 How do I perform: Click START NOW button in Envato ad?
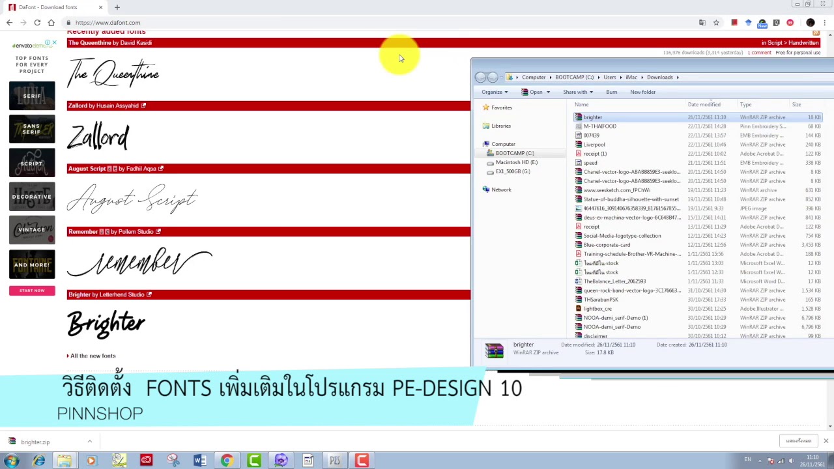click(32, 291)
